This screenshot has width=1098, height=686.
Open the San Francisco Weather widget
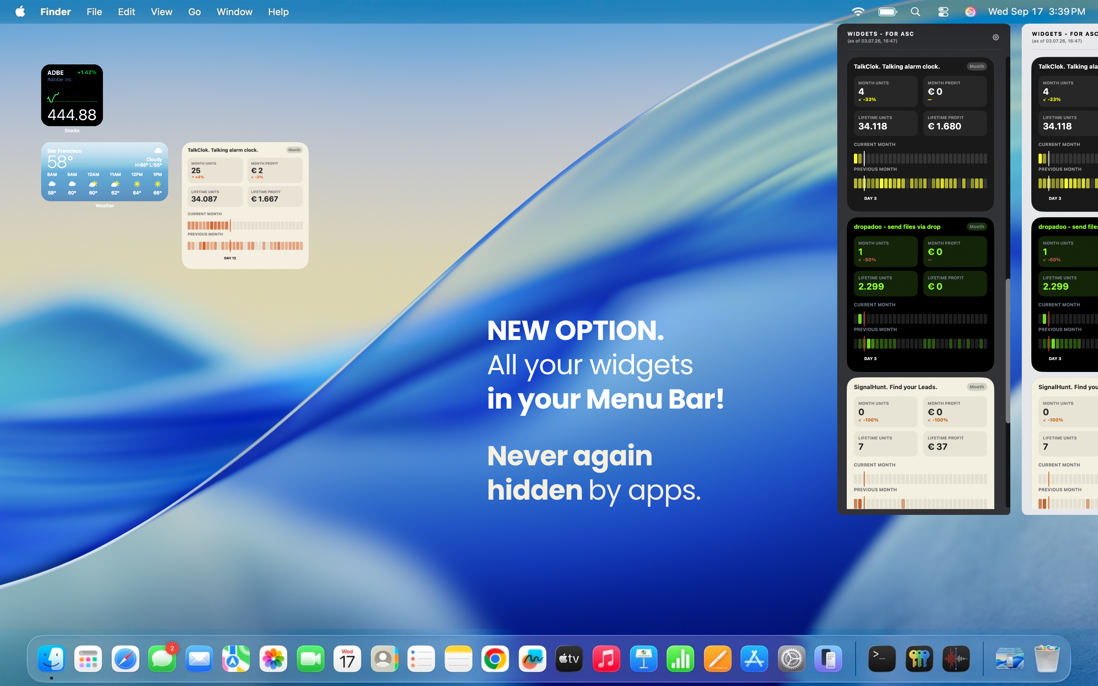(x=104, y=171)
